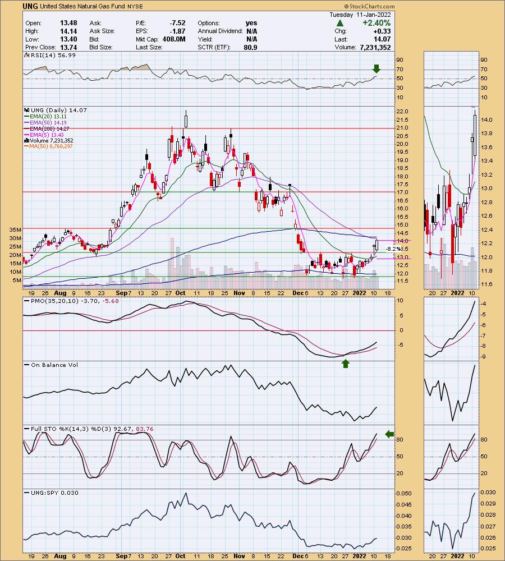Click the +2.40% change percentage

376,23
